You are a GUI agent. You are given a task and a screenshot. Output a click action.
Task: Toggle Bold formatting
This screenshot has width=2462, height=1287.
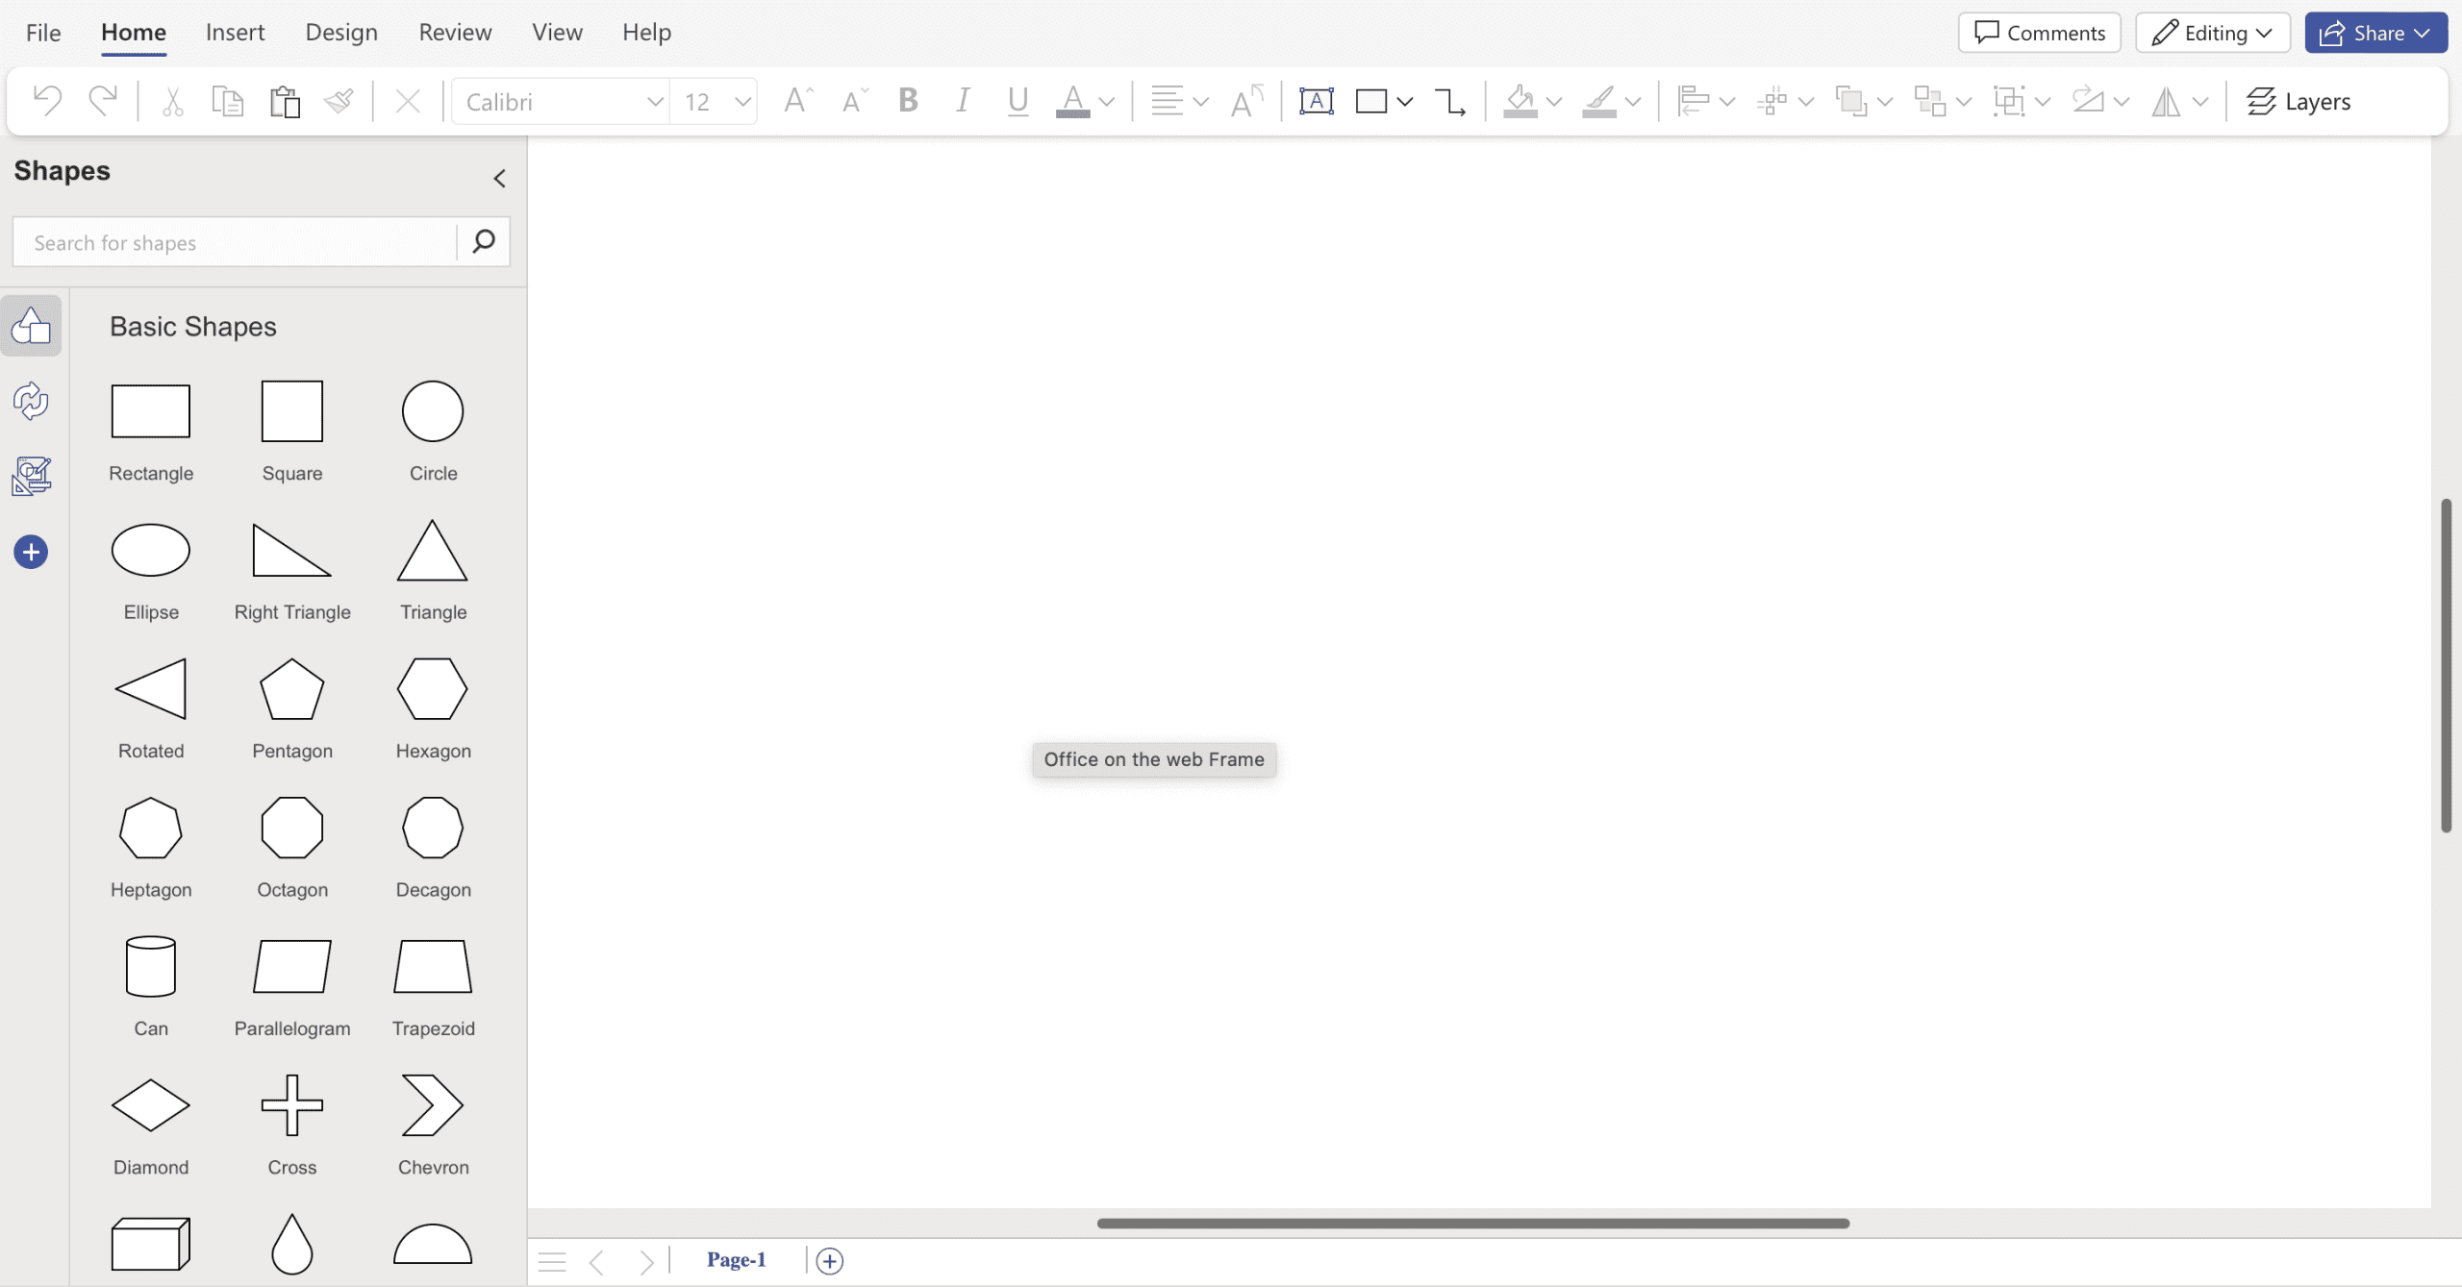907,101
